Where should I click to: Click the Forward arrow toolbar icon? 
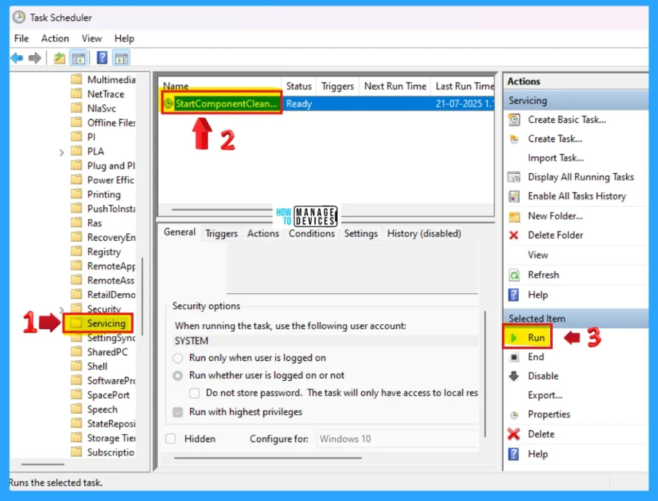coord(35,57)
